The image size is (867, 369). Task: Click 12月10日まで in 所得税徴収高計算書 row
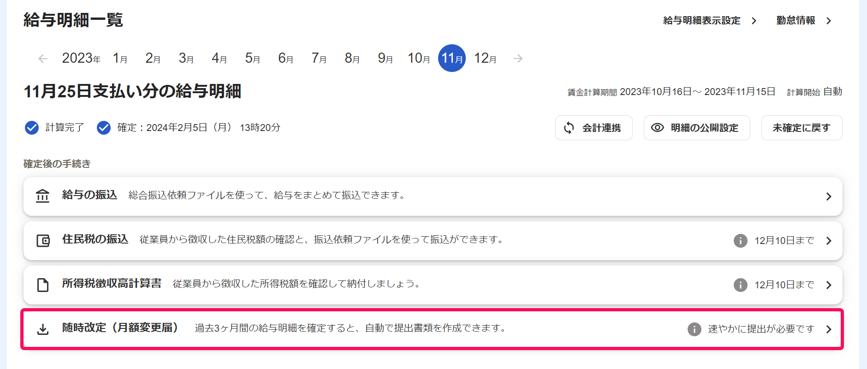(x=784, y=285)
